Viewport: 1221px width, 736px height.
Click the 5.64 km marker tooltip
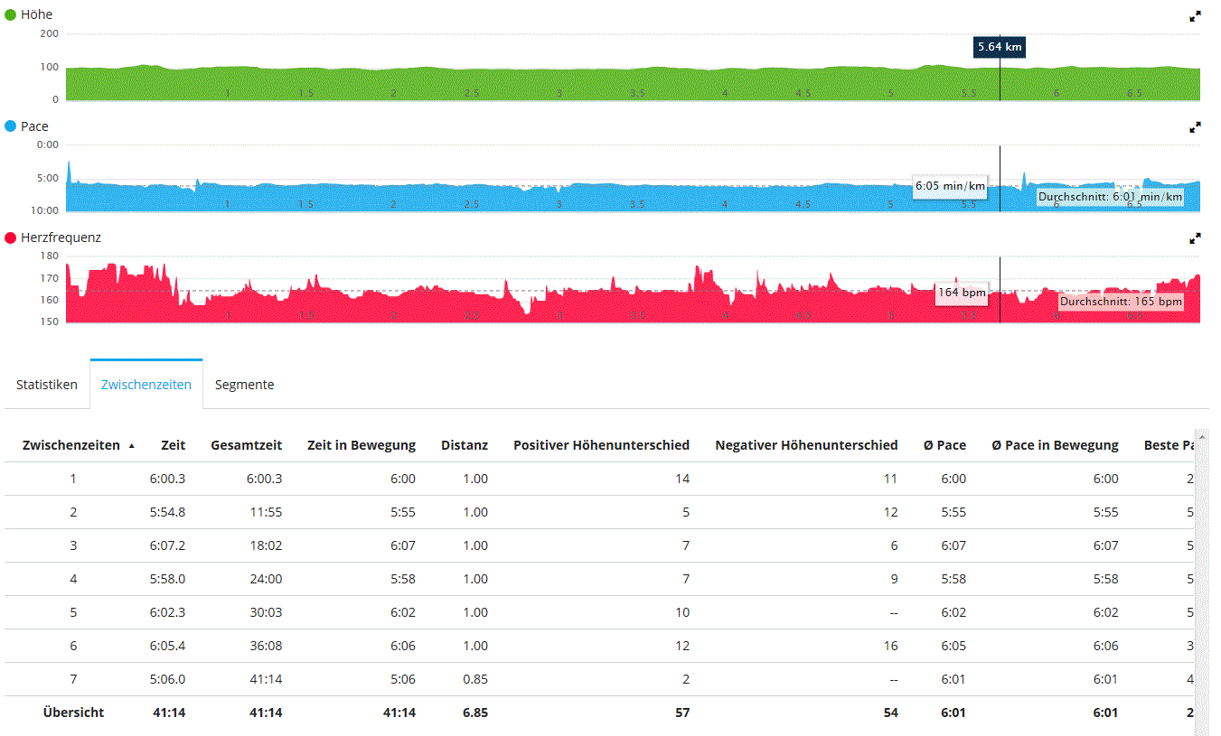pos(1000,47)
